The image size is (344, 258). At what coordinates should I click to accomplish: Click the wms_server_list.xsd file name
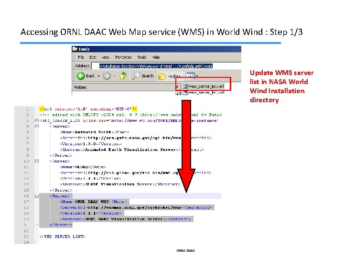click(x=206, y=92)
